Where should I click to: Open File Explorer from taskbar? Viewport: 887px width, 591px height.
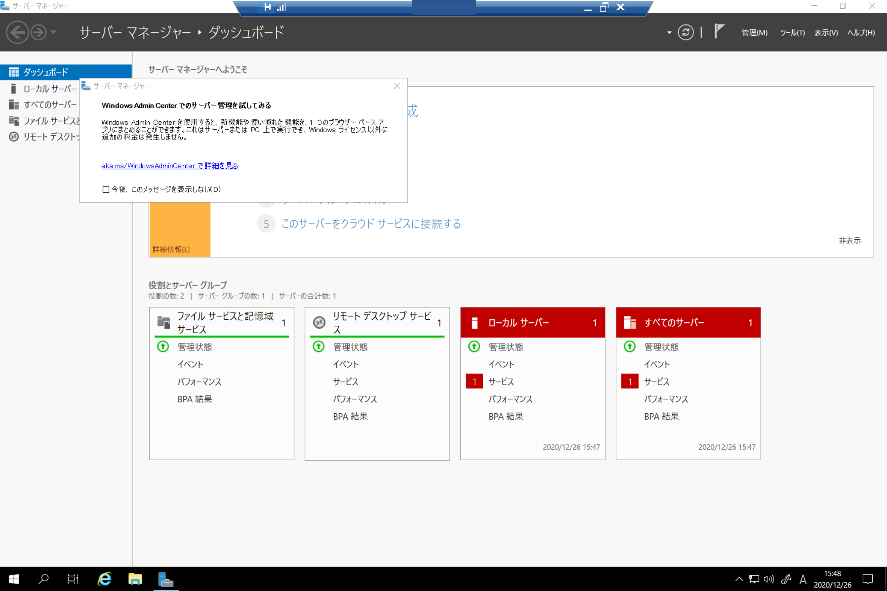(135, 579)
